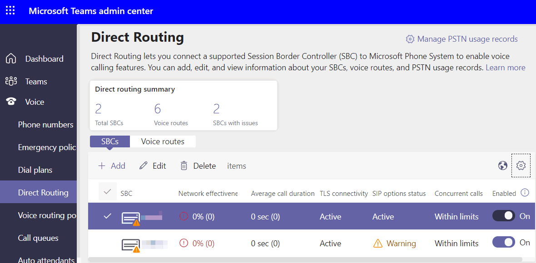This screenshot has width=536, height=263.
Task: Click the trash can icon of Delete
Action: [x=184, y=166]
